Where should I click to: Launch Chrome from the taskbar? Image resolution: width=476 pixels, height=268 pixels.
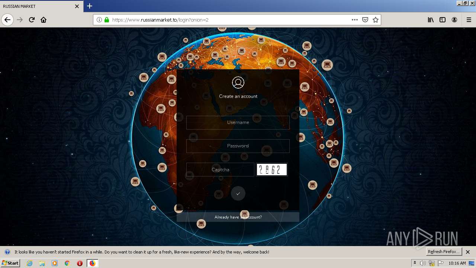coord(67,263)
